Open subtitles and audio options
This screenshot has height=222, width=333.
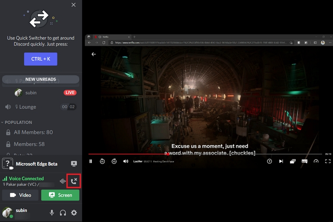tap(304, 161)
